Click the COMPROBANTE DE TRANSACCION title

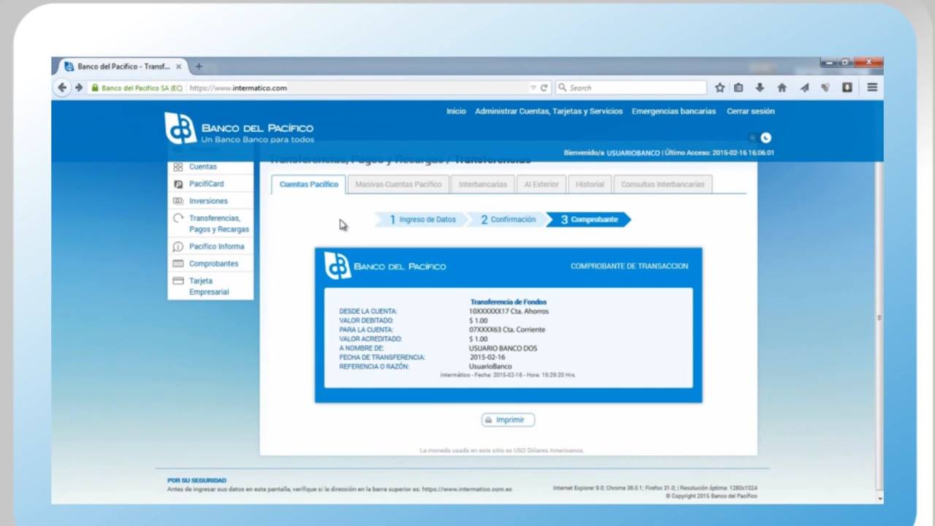tap(629, 266)
